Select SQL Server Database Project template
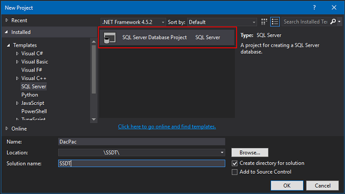This screenshot has height=194, width=345. (x=167, y=38)
